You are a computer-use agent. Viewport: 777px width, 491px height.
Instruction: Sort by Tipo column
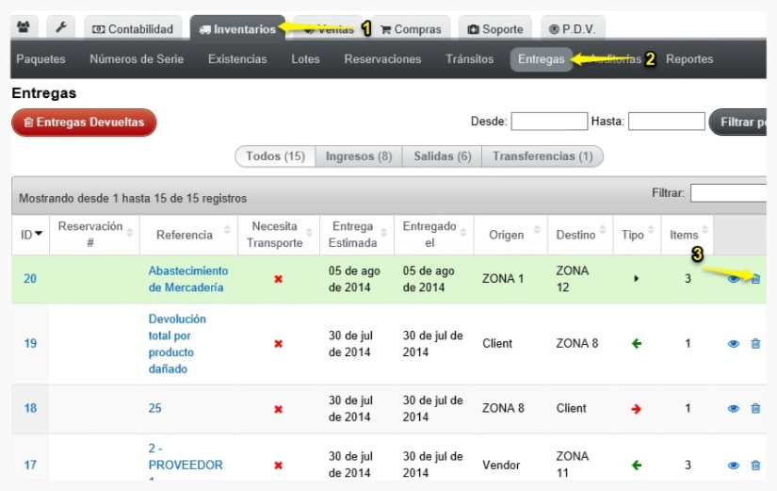(x=637, y=235)
